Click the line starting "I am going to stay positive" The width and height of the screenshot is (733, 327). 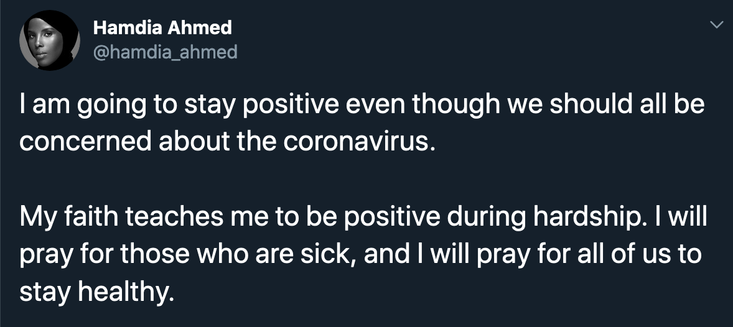pyautogui.click(x=361, y=105)
